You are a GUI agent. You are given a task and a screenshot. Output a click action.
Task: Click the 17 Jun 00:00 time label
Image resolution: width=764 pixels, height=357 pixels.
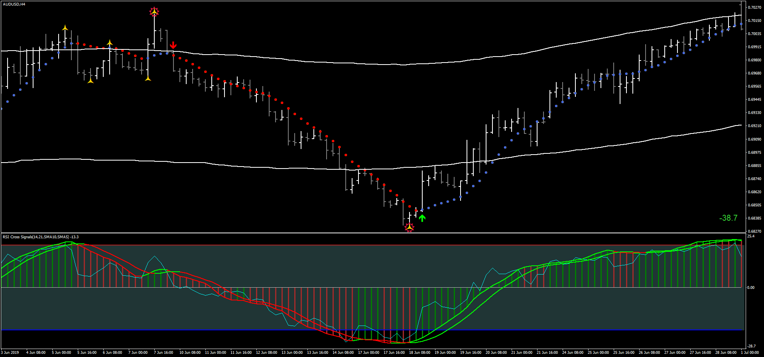click(x=368, y=353)
